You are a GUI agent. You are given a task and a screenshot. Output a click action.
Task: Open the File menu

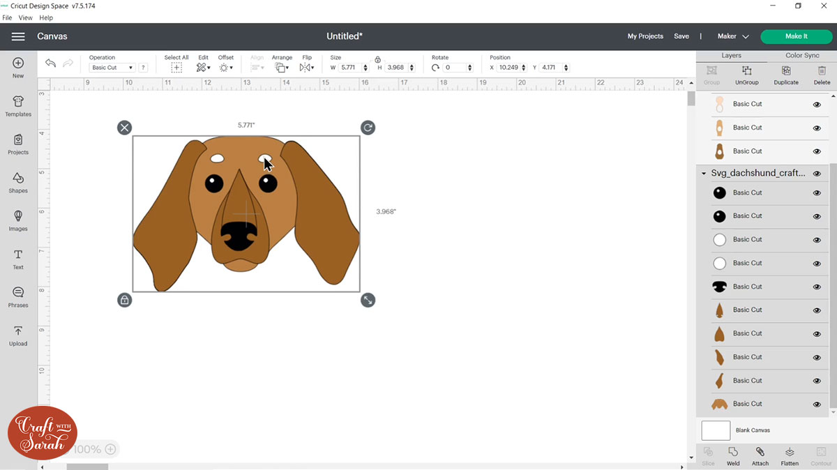point(7,17)
